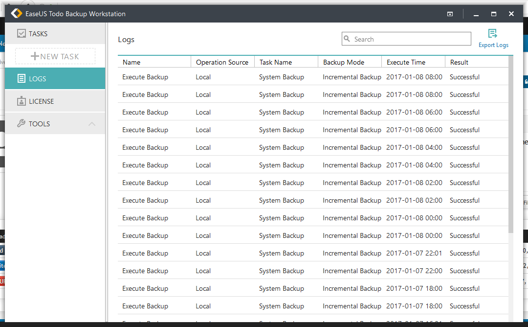
Task: Click the logs list vertical scrollbar
Action: [x=511, y=147]
